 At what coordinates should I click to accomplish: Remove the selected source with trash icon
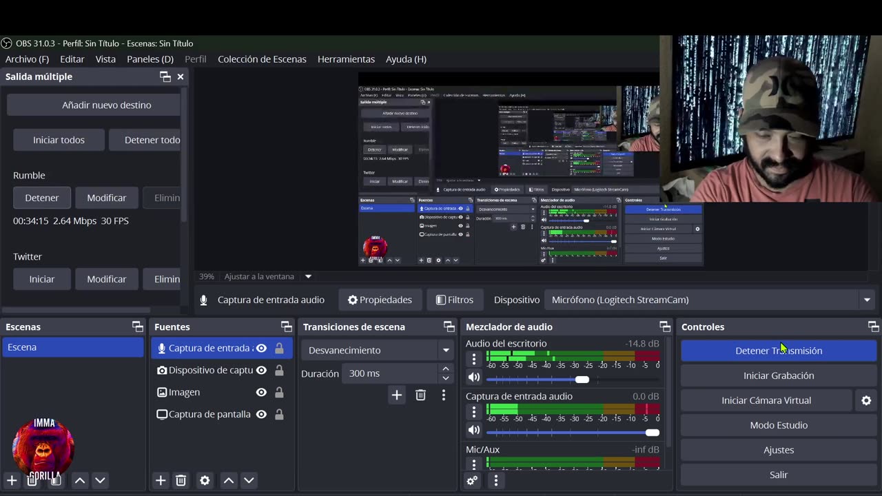(x=181, y=480)
